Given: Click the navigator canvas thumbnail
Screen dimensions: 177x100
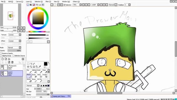Looking at the screenshot, I should click(11, 15).
